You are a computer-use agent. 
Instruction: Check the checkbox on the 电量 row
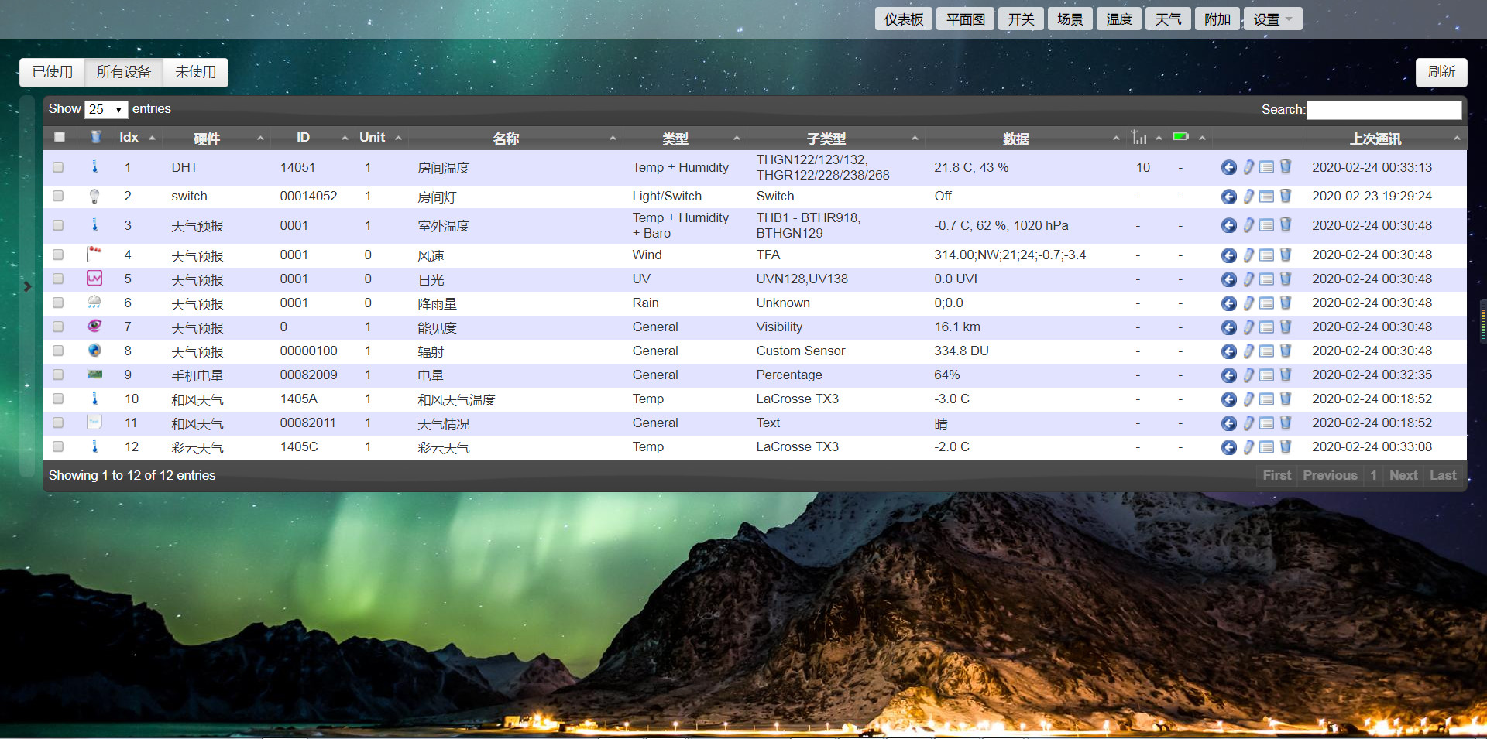(x=58, y=375)
